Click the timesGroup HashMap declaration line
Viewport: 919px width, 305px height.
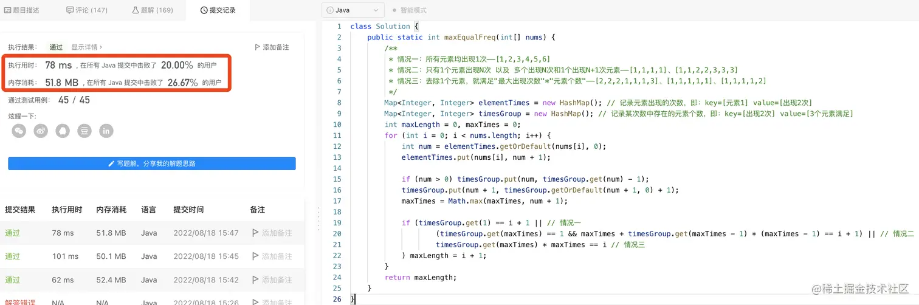click(619, 114)
